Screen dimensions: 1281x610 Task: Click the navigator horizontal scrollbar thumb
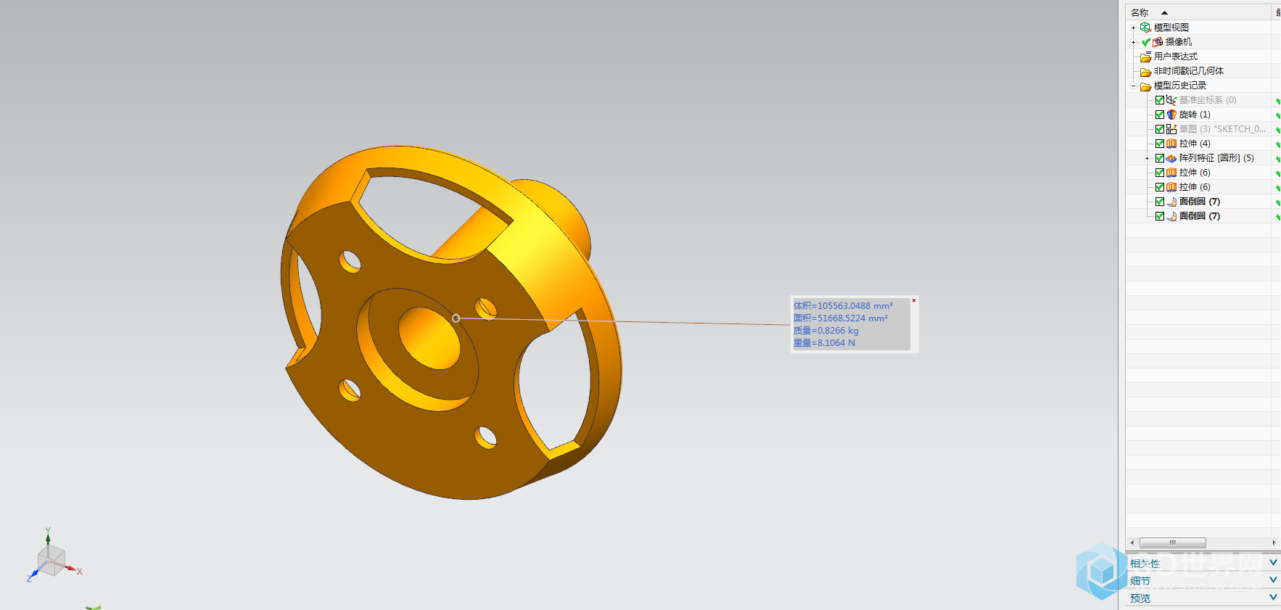tap(1173, 543)
